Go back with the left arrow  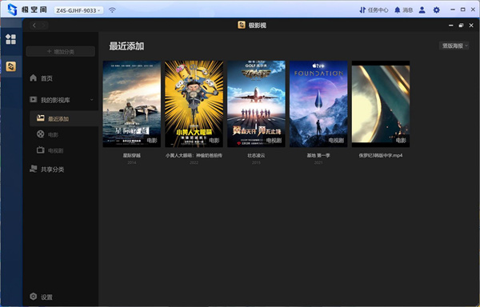[34, 26]
